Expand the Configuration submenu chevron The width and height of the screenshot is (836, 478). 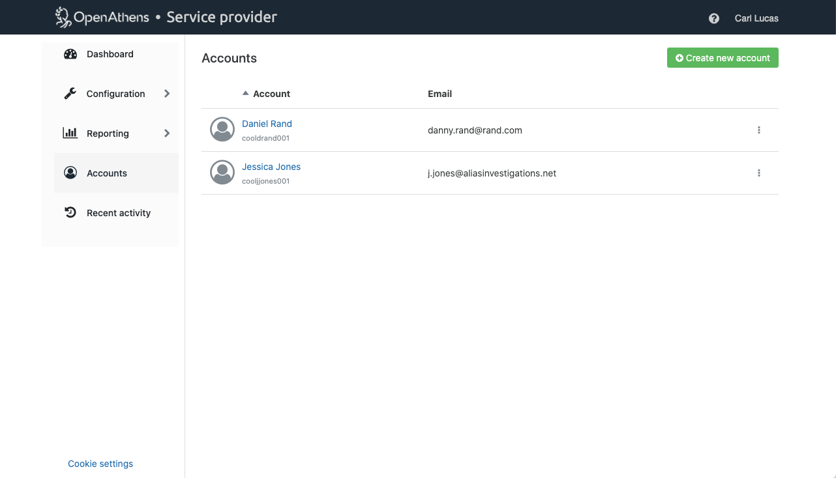[167, 94]
